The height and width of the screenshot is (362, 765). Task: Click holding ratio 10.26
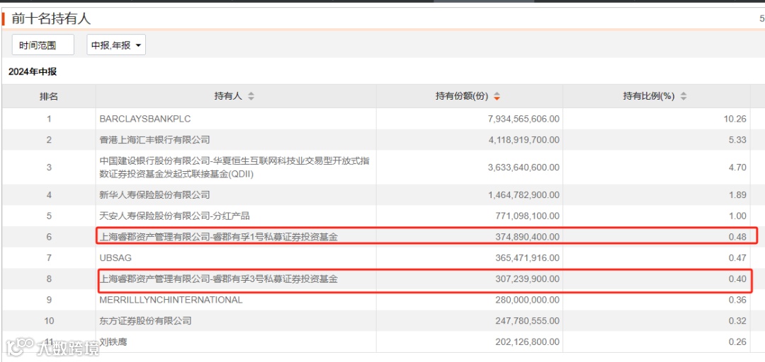pyautogui.click(x=735, y=118)
